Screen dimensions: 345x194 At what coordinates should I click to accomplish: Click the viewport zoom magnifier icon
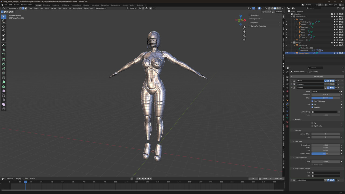click(x=244, y=27)
